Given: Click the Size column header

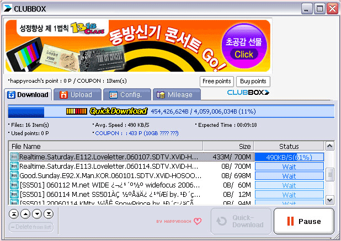Looking at the screenshot, I should (228, 146).
